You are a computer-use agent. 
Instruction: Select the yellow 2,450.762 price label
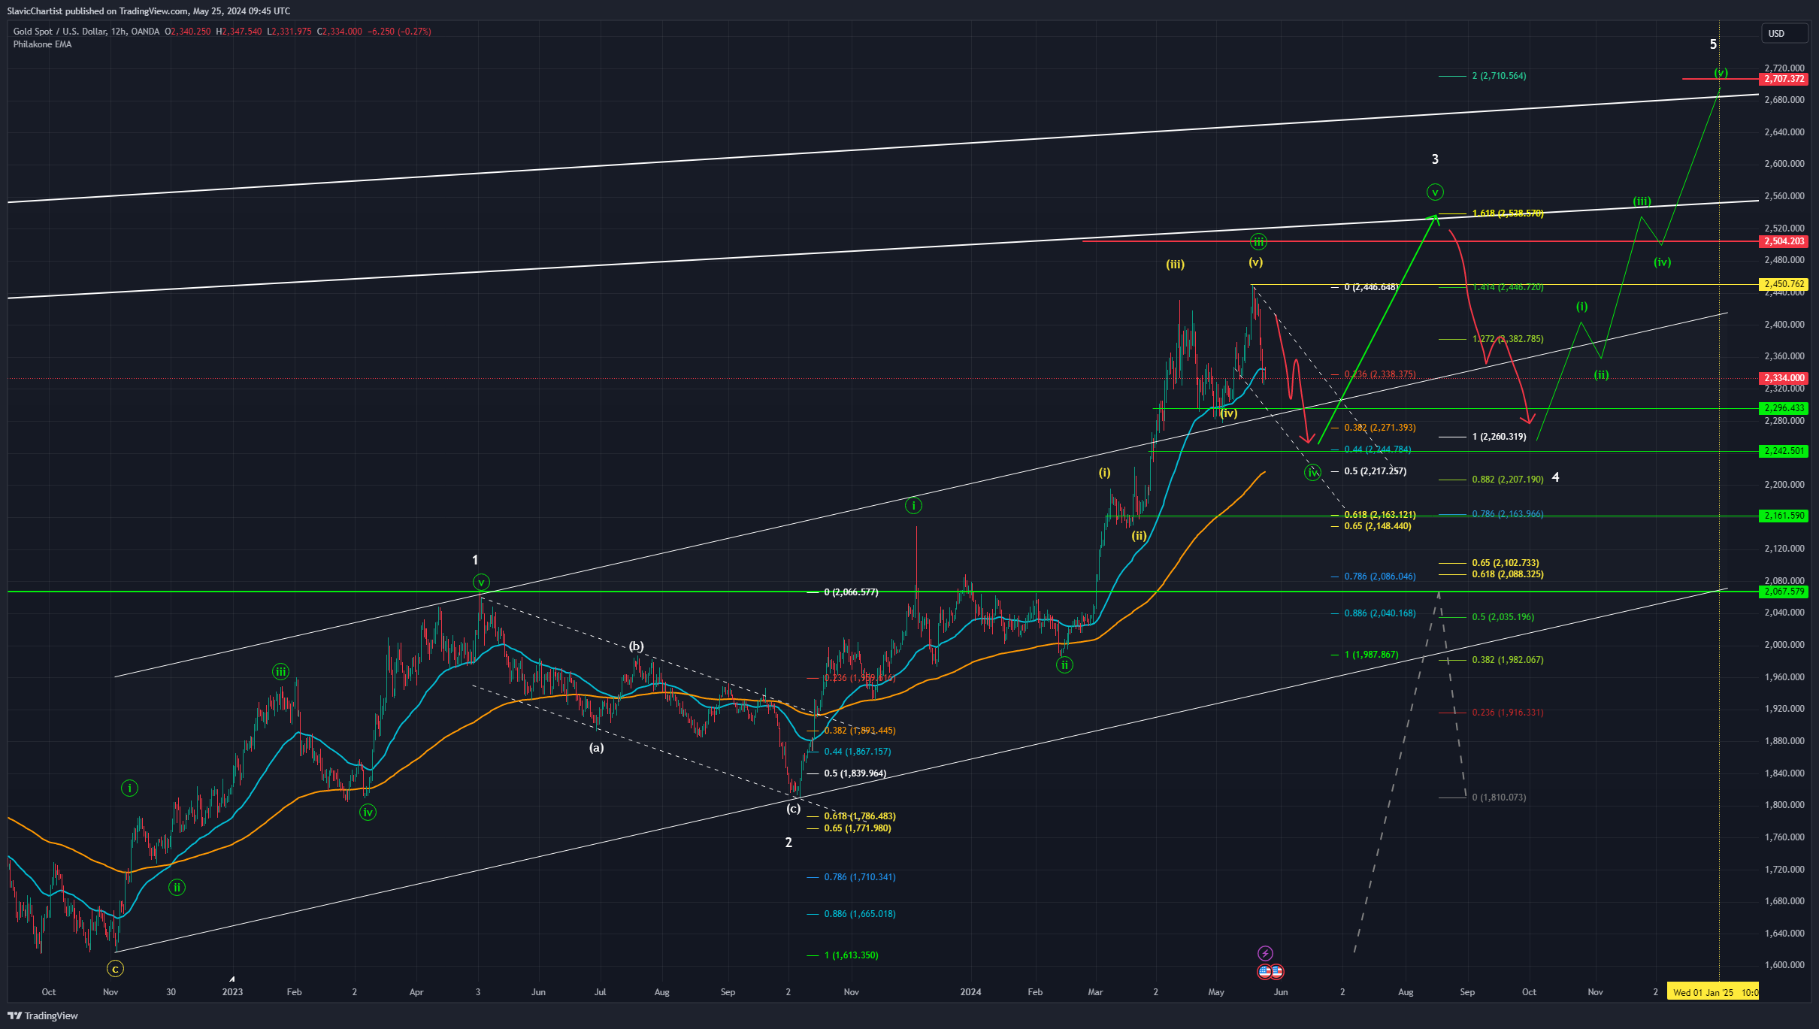point(1784,284)
